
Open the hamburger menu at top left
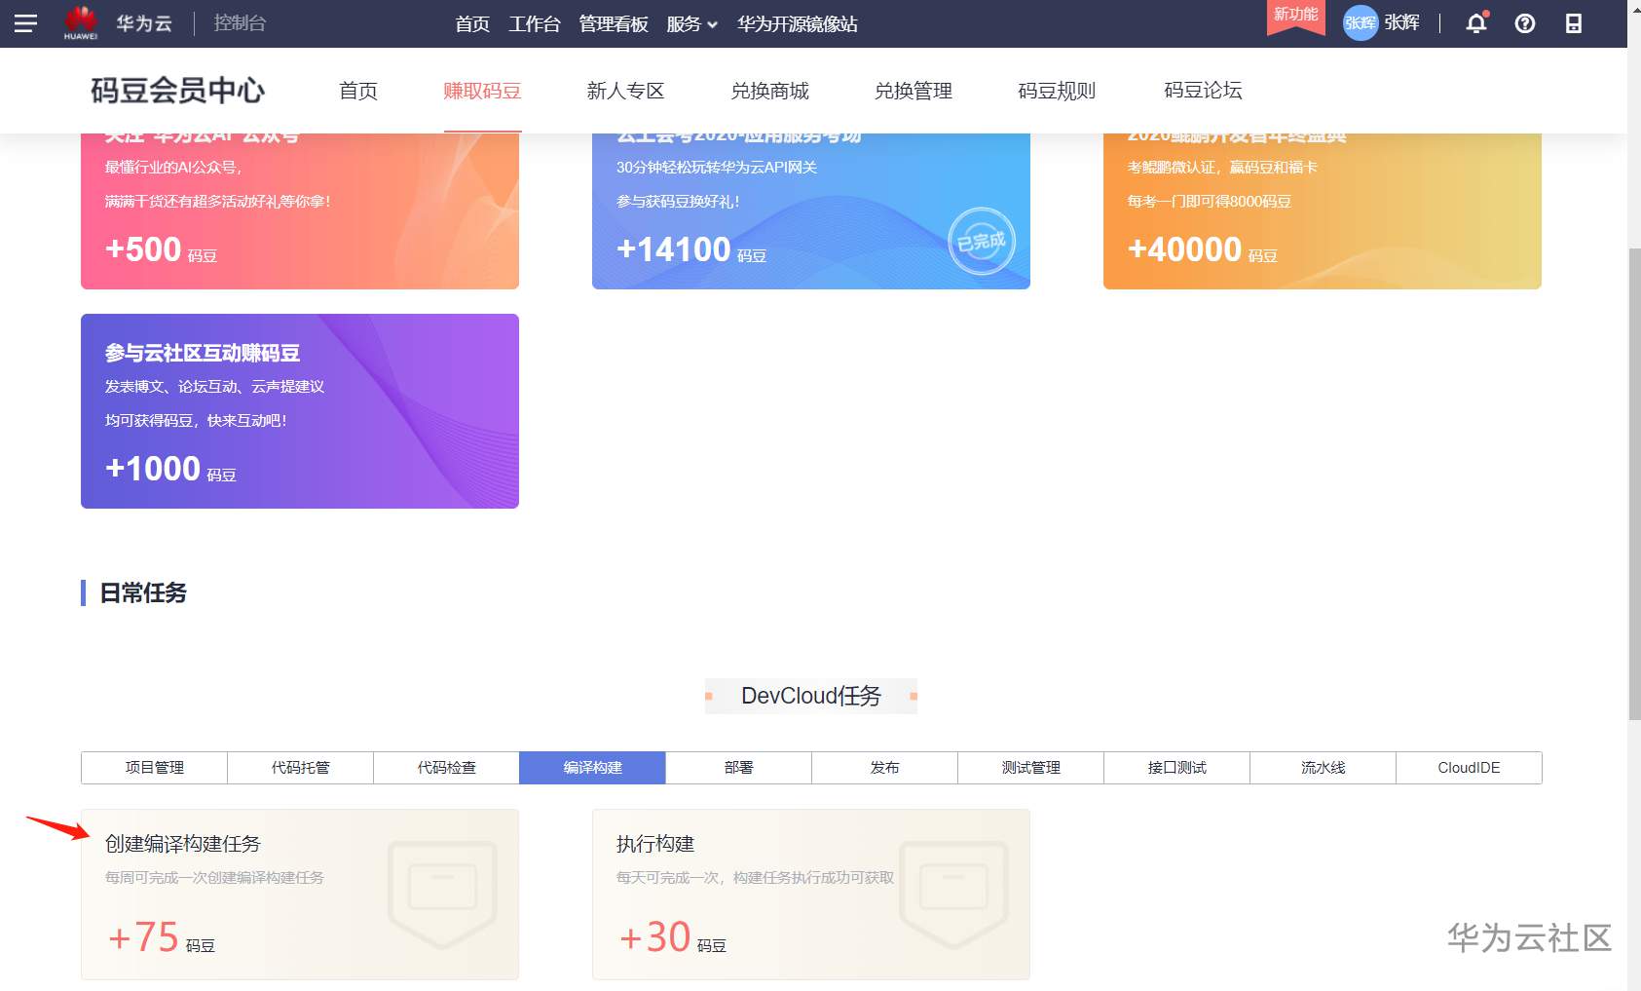[x=25, y=23]
